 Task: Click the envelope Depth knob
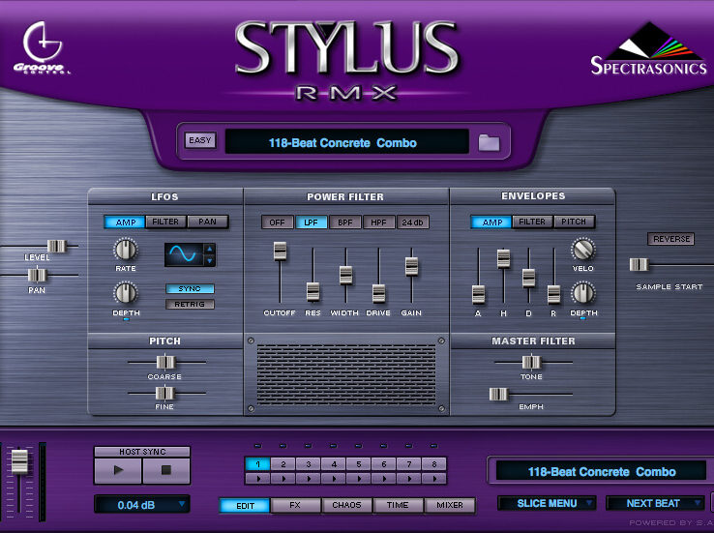pyautogui.click(x=582, y=293)
